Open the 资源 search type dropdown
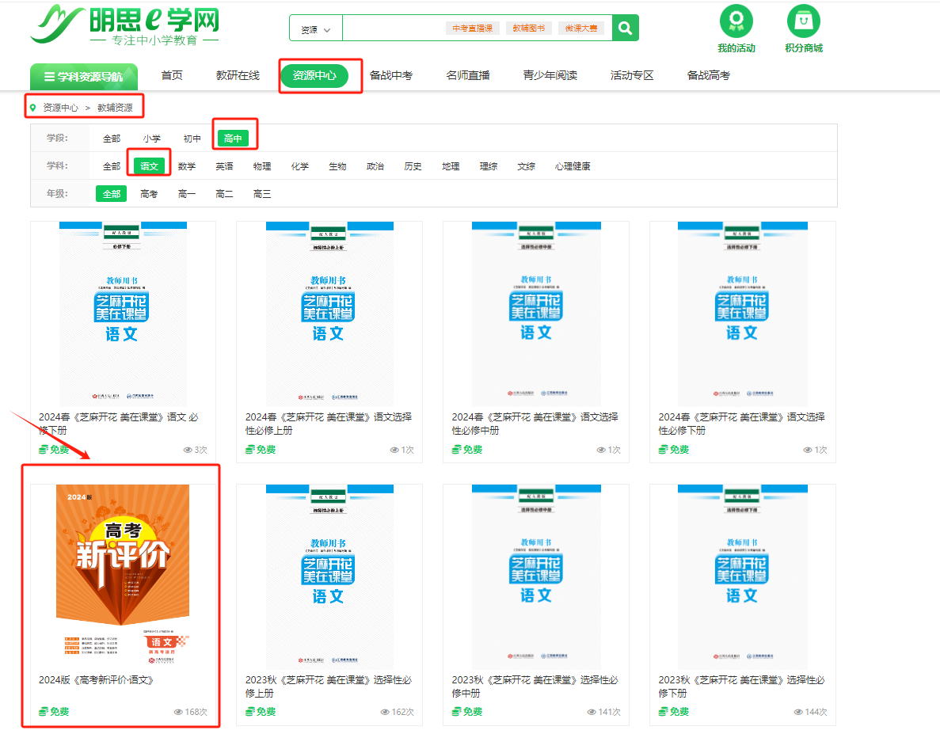The width and height of the screenshot is (940, 734). [316, 29]
